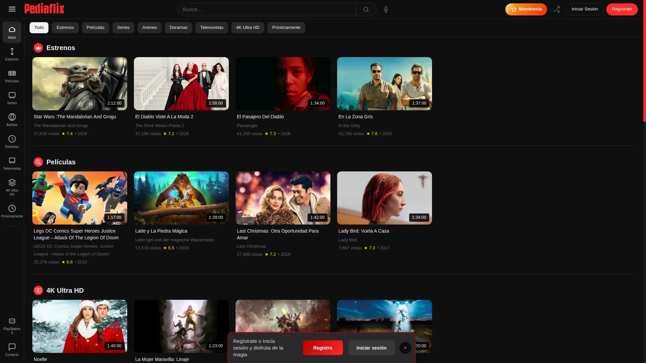Select the Todo filter tab
Viewport: 646px width, 363px height.
(x=39, y=28)
